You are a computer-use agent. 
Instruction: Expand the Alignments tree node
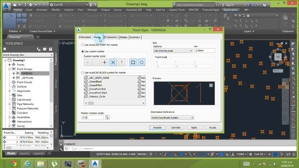(9, 91)
